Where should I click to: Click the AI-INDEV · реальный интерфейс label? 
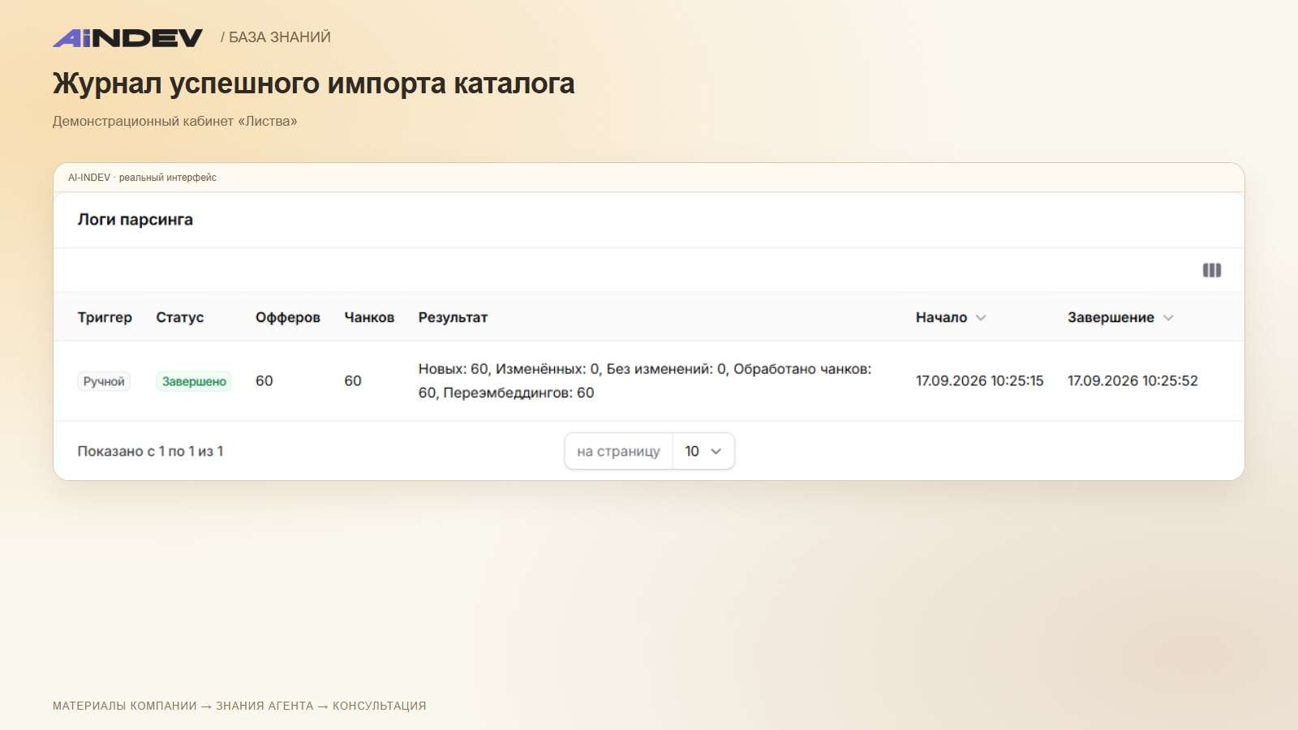tap(142, 178)
